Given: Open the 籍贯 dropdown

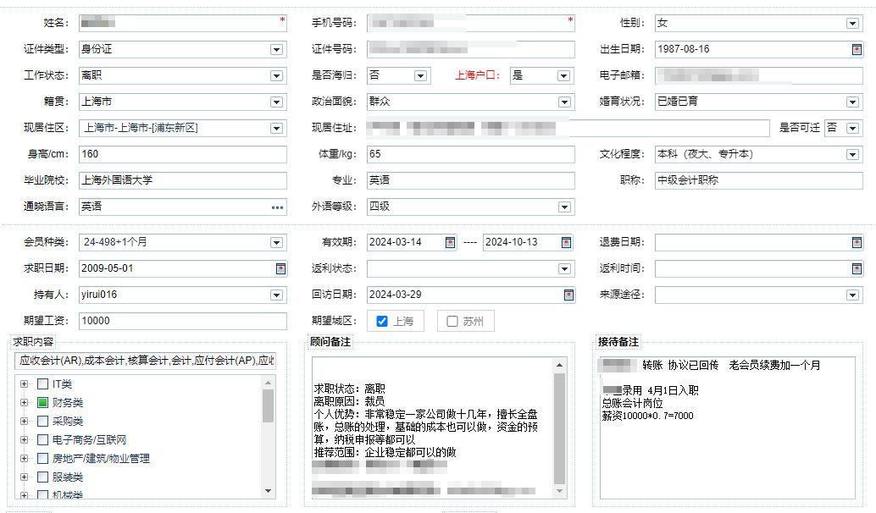Looking at the screenshot, I should [x=276, y=102].
